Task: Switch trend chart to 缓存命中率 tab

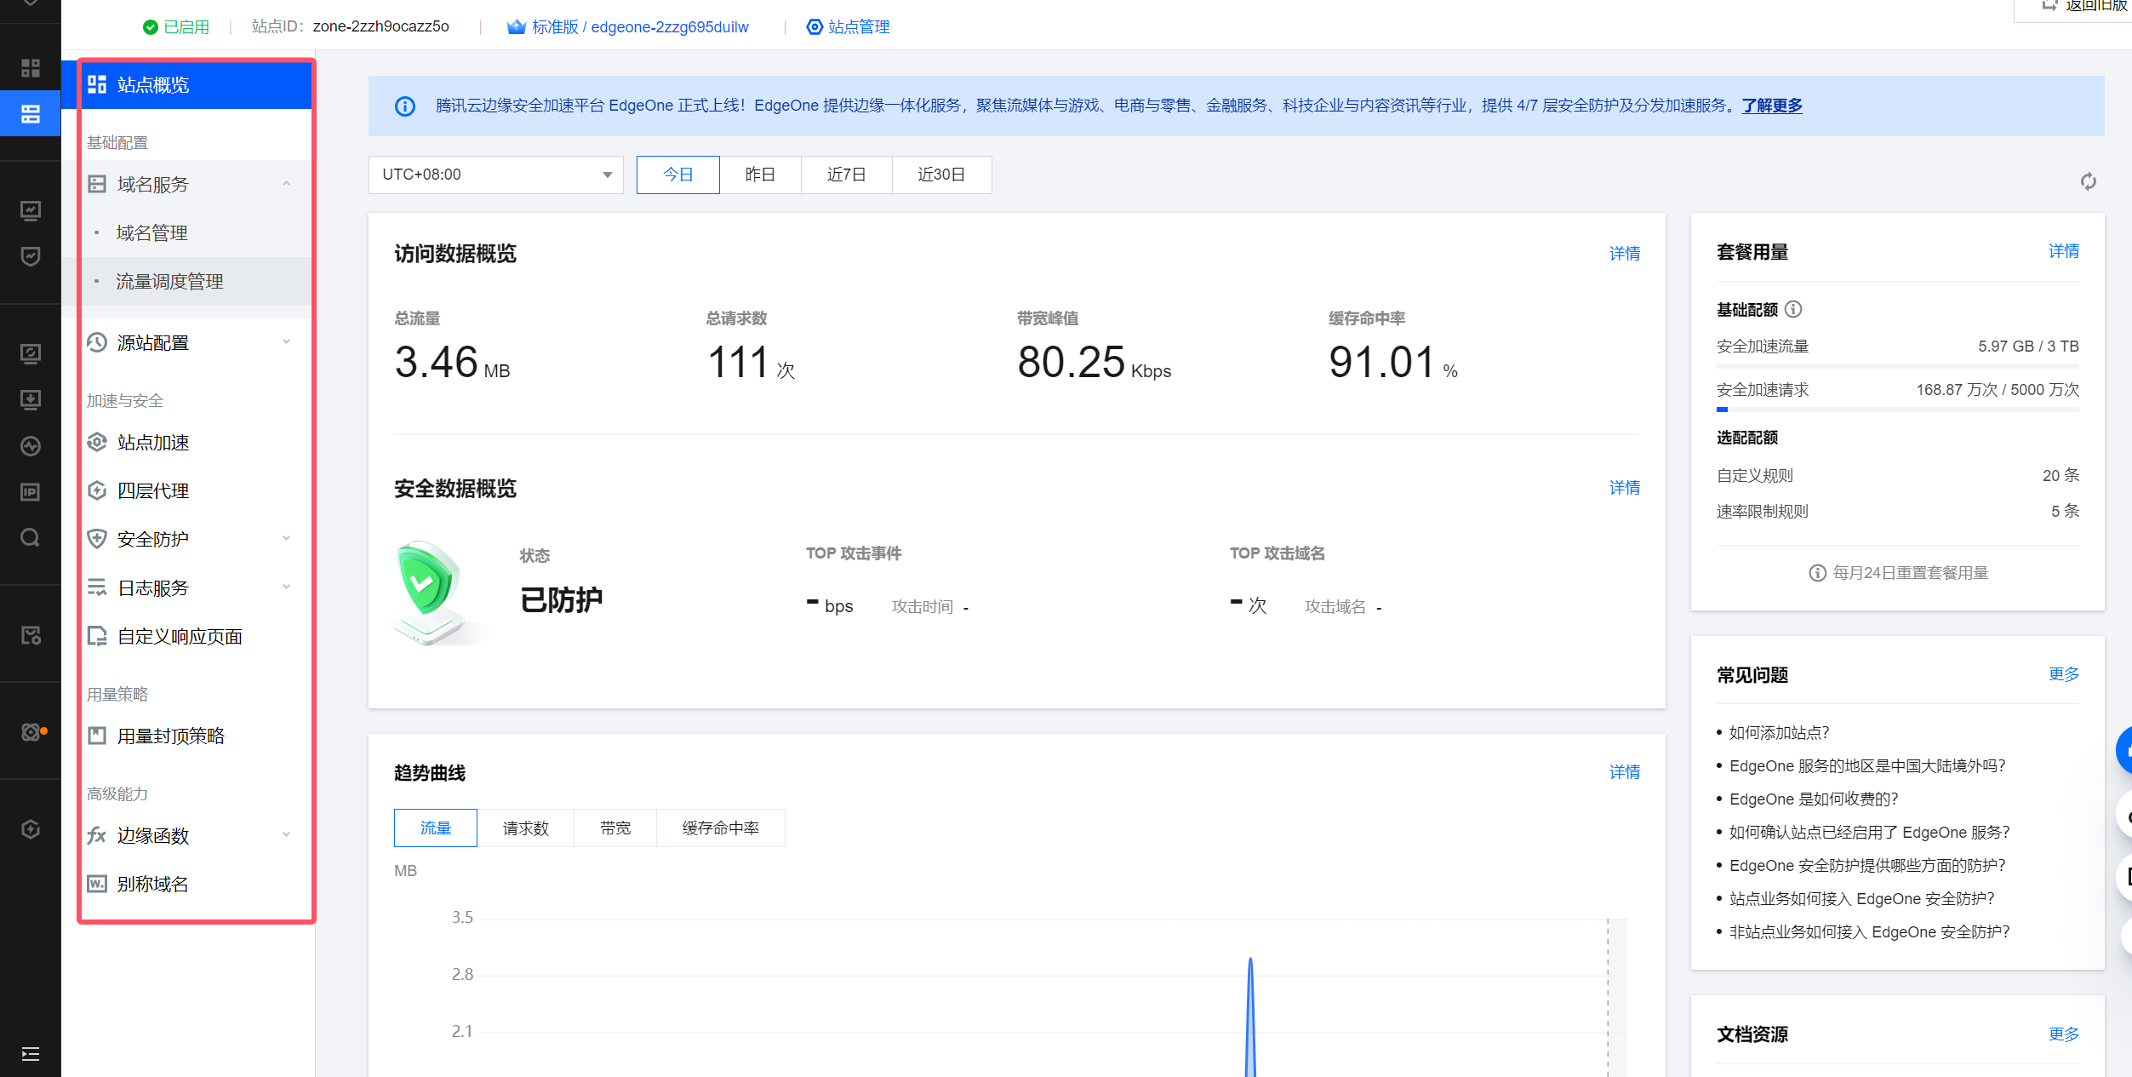Action: point(720,828)
